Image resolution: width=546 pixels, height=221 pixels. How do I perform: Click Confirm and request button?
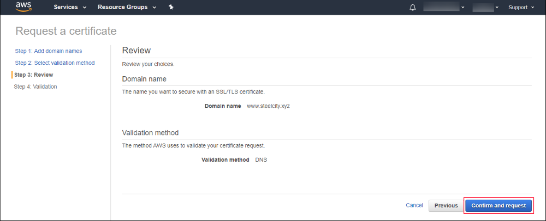point(498,205)
